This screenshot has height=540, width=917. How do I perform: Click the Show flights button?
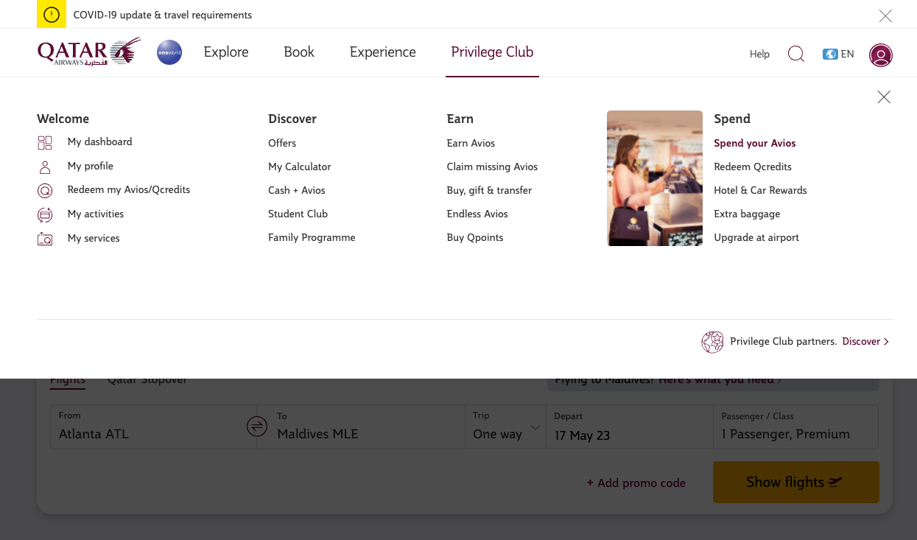click(x=795, y=482)
